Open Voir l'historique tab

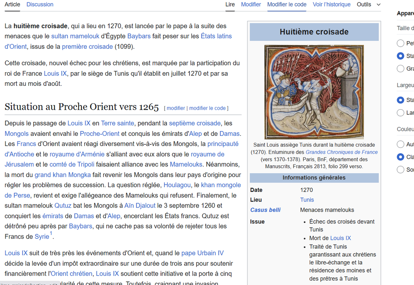332,4
